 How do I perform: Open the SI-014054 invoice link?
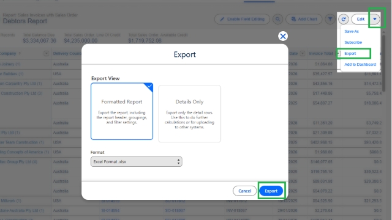(x=110, y=210)
